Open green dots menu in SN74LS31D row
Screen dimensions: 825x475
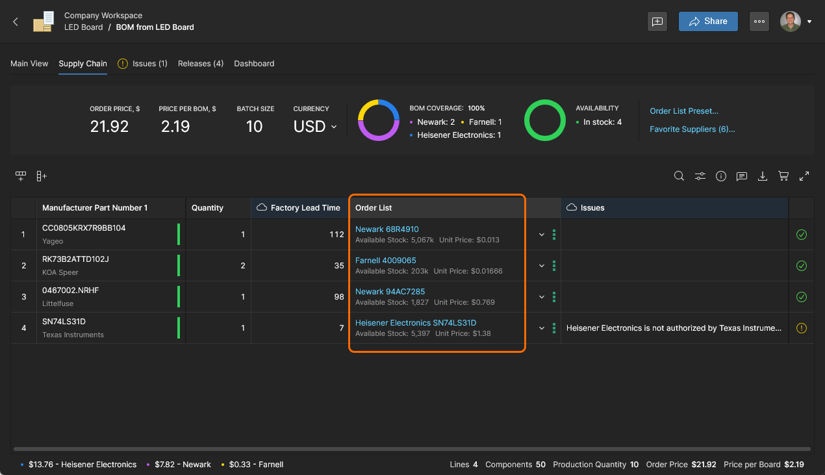[554, 328]
